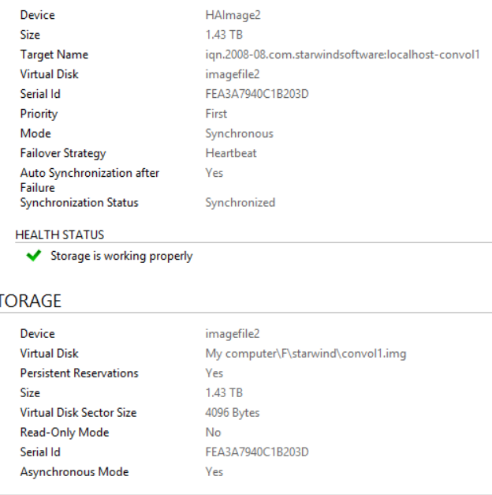The height and width of the screenshot is (495, 492).
Task: Click the Synchronization Status Synchronized value
Action: pyautogui.click(x=240, y=203)
